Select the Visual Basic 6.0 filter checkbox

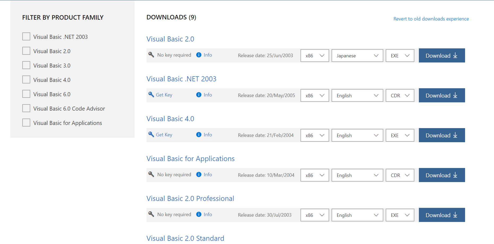(26, 94)
